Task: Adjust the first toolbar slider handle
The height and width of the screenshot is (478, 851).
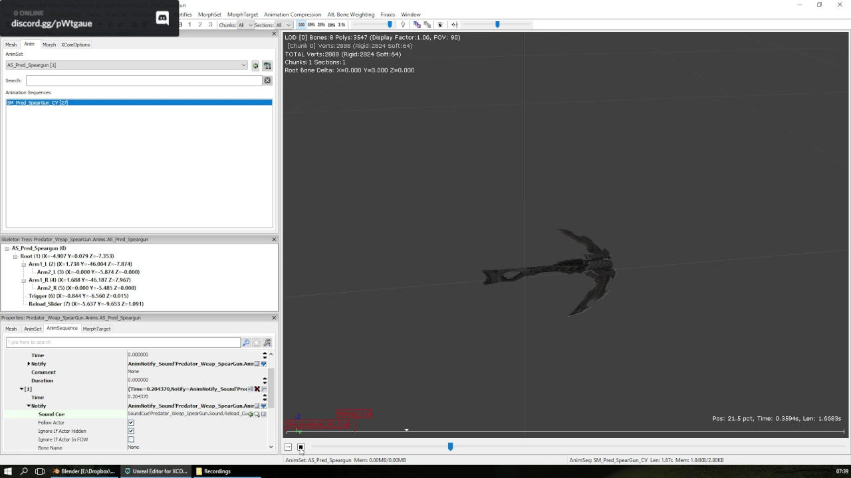Action: (390, 25)
